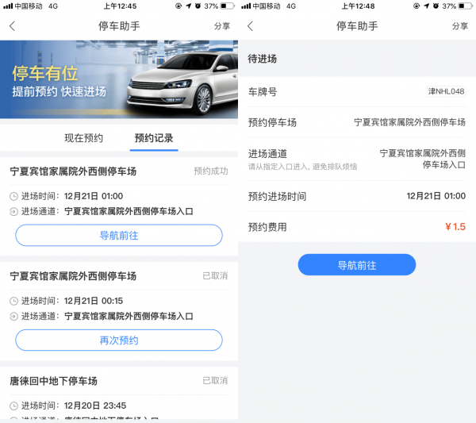The width and height of the screenshot is (476, 423).
Task: Open the 停车有位 promotional banner
Action: coord(119,79)
